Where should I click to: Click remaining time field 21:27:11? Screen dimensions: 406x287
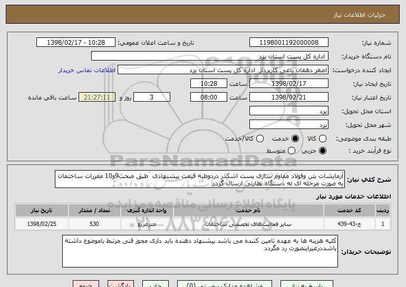click(x=97, y=97)
